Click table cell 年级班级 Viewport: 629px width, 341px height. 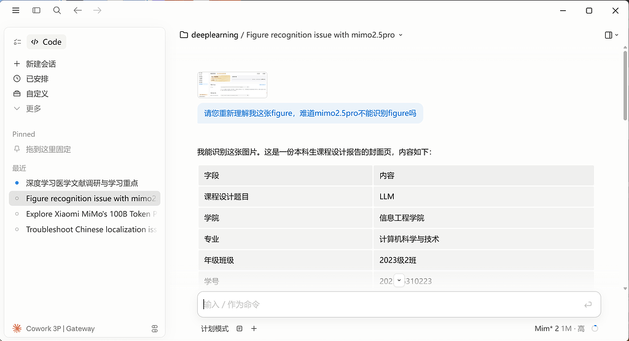[285, 260]
